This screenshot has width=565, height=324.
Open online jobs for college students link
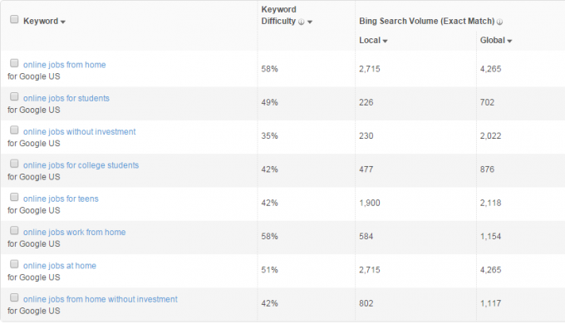click(x=81, y=165)
